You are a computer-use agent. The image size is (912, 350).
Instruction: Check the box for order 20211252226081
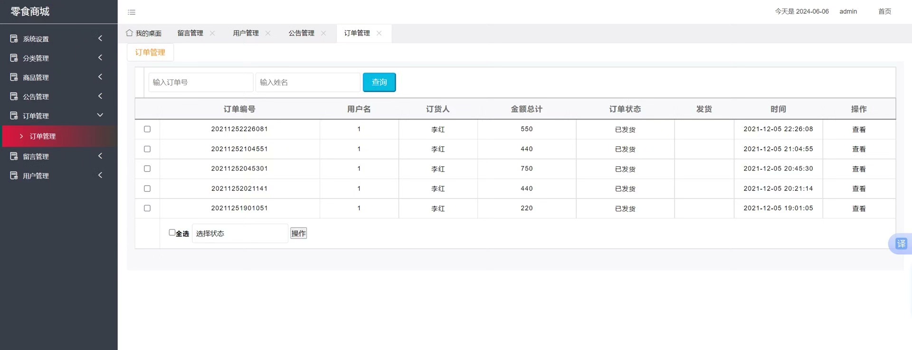147,129
